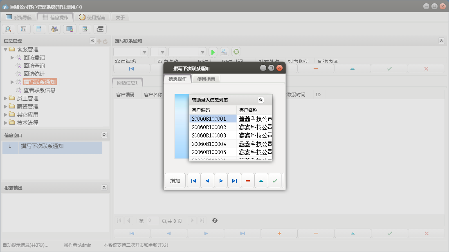The image size is (449, 252).
Task: Click the teal up-arrow edit icon in dialog
Action: pyautogui.click(x=261, y=181)
